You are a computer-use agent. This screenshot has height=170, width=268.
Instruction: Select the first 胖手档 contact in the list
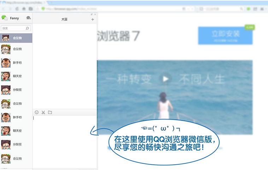pos(16,63)
